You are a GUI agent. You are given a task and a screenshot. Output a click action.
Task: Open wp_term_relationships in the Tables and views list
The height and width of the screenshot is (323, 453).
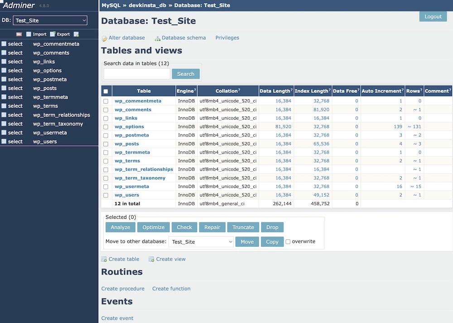click(x=144, y=169)
